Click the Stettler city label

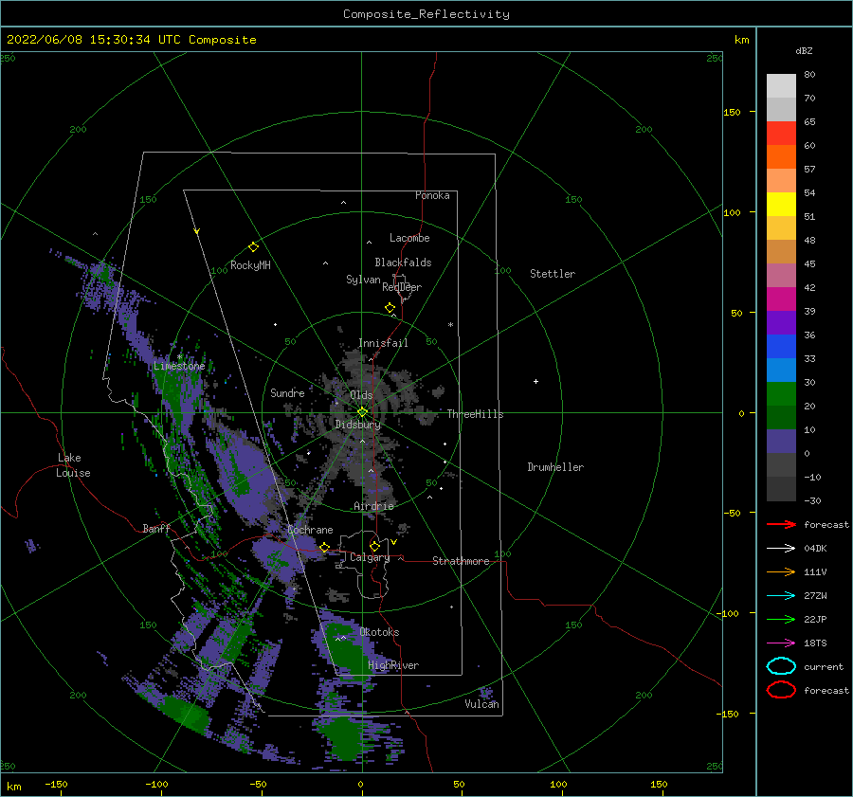tap(553, 274)
